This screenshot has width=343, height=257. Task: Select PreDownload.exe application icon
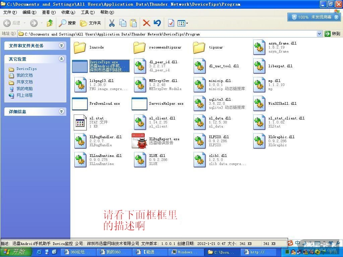click(80, 104)
